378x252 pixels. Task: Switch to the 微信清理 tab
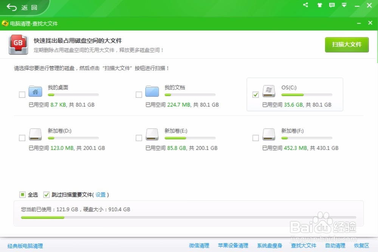(199, 246)
